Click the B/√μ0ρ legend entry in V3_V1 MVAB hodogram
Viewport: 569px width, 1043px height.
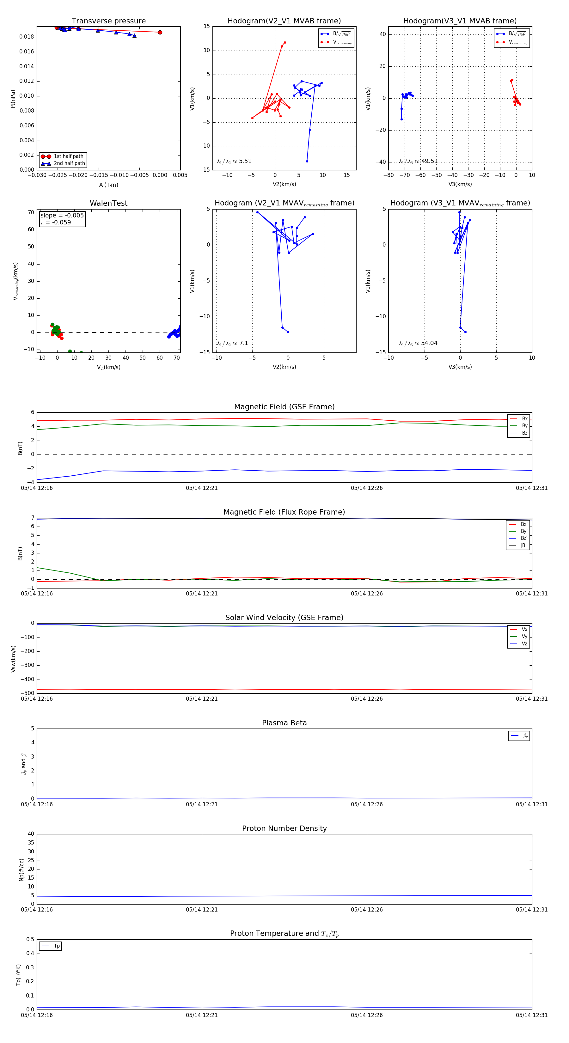pos(511,34)
